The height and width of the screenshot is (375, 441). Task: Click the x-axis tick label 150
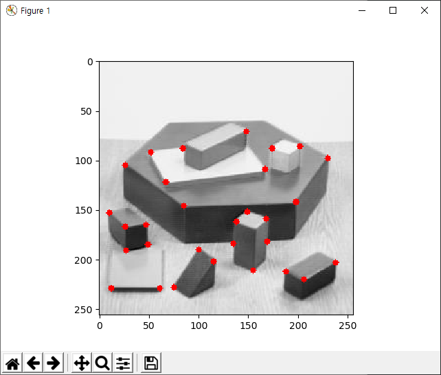point(249,326)
